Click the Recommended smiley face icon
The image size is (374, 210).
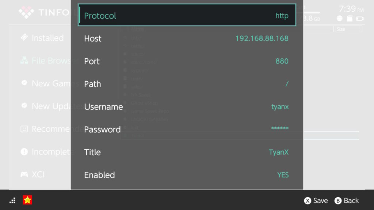pyautogui.click(x=24, y=129)
